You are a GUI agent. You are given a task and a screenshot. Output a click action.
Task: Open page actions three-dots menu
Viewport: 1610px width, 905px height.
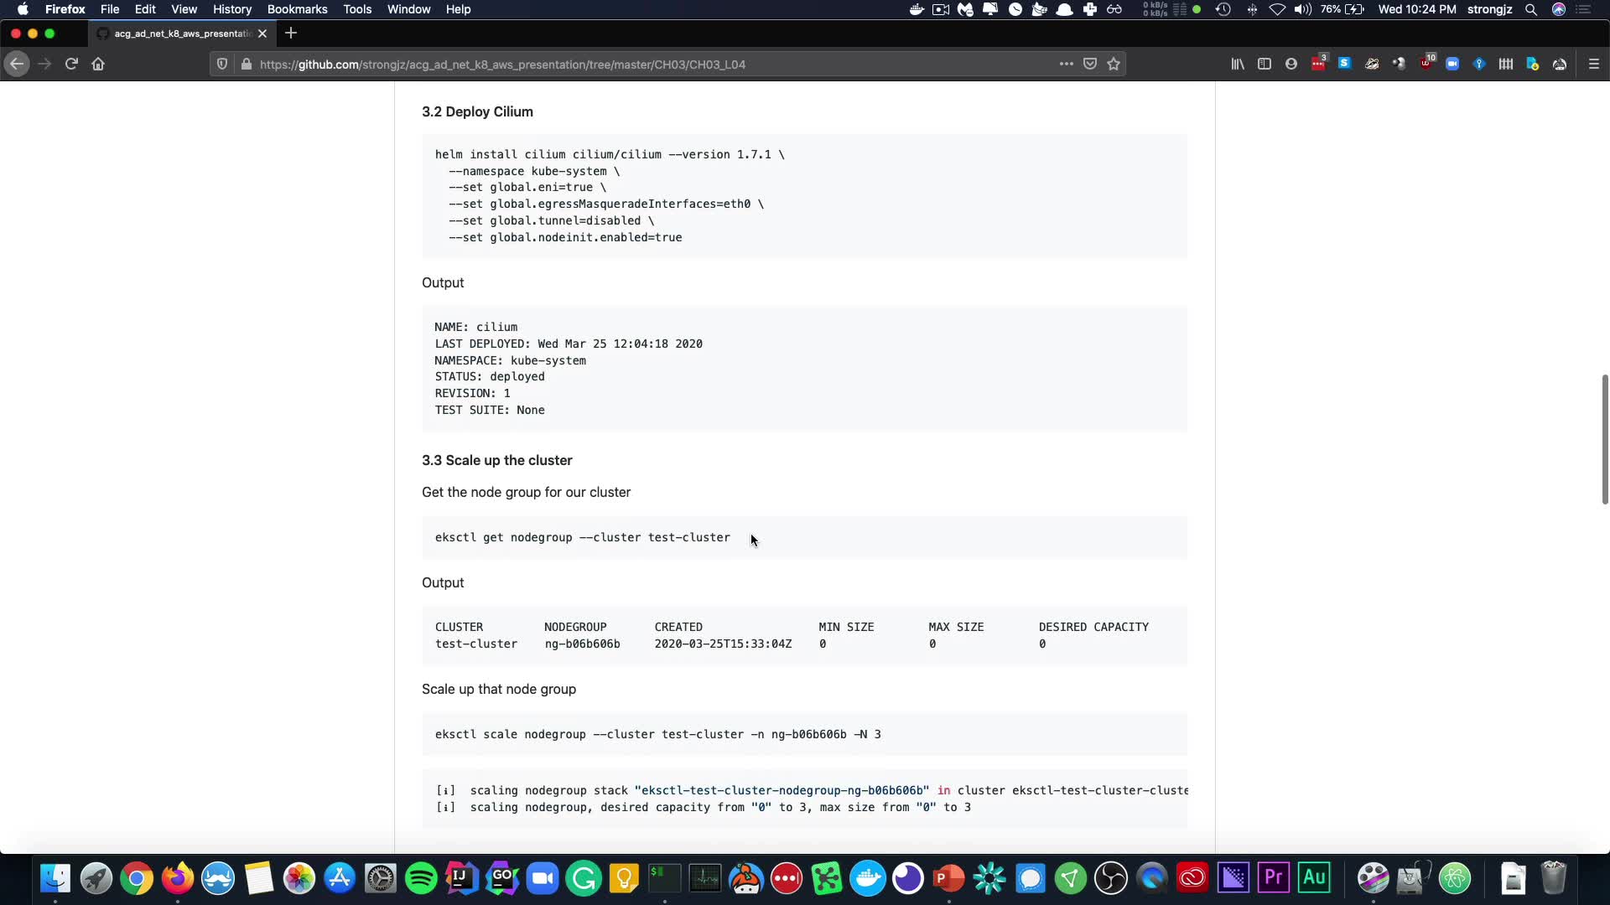[1066, 64]
